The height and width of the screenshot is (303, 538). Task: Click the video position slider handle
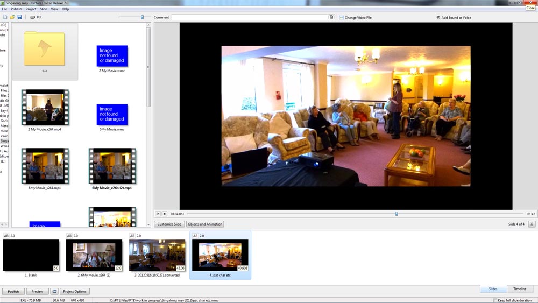[397, 214]
